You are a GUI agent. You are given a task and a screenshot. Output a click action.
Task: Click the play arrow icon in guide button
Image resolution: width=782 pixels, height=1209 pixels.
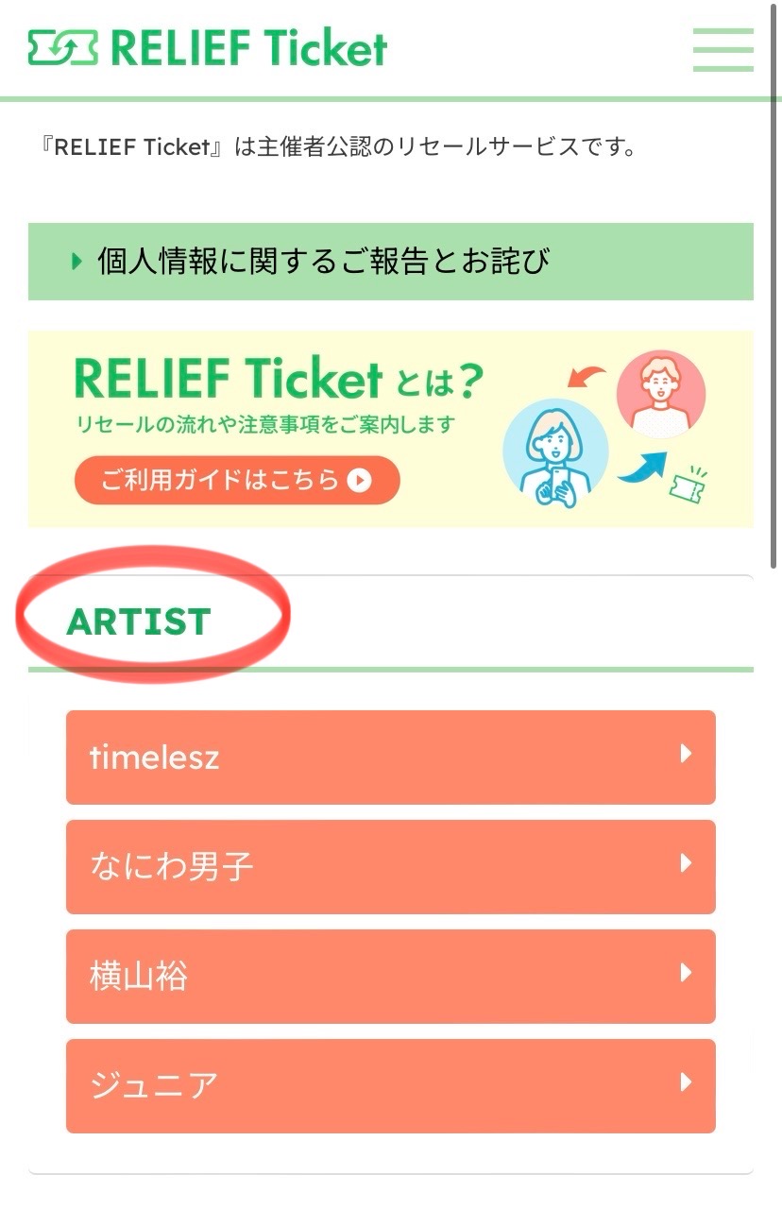pyautogui.click(x=359, y=481)
